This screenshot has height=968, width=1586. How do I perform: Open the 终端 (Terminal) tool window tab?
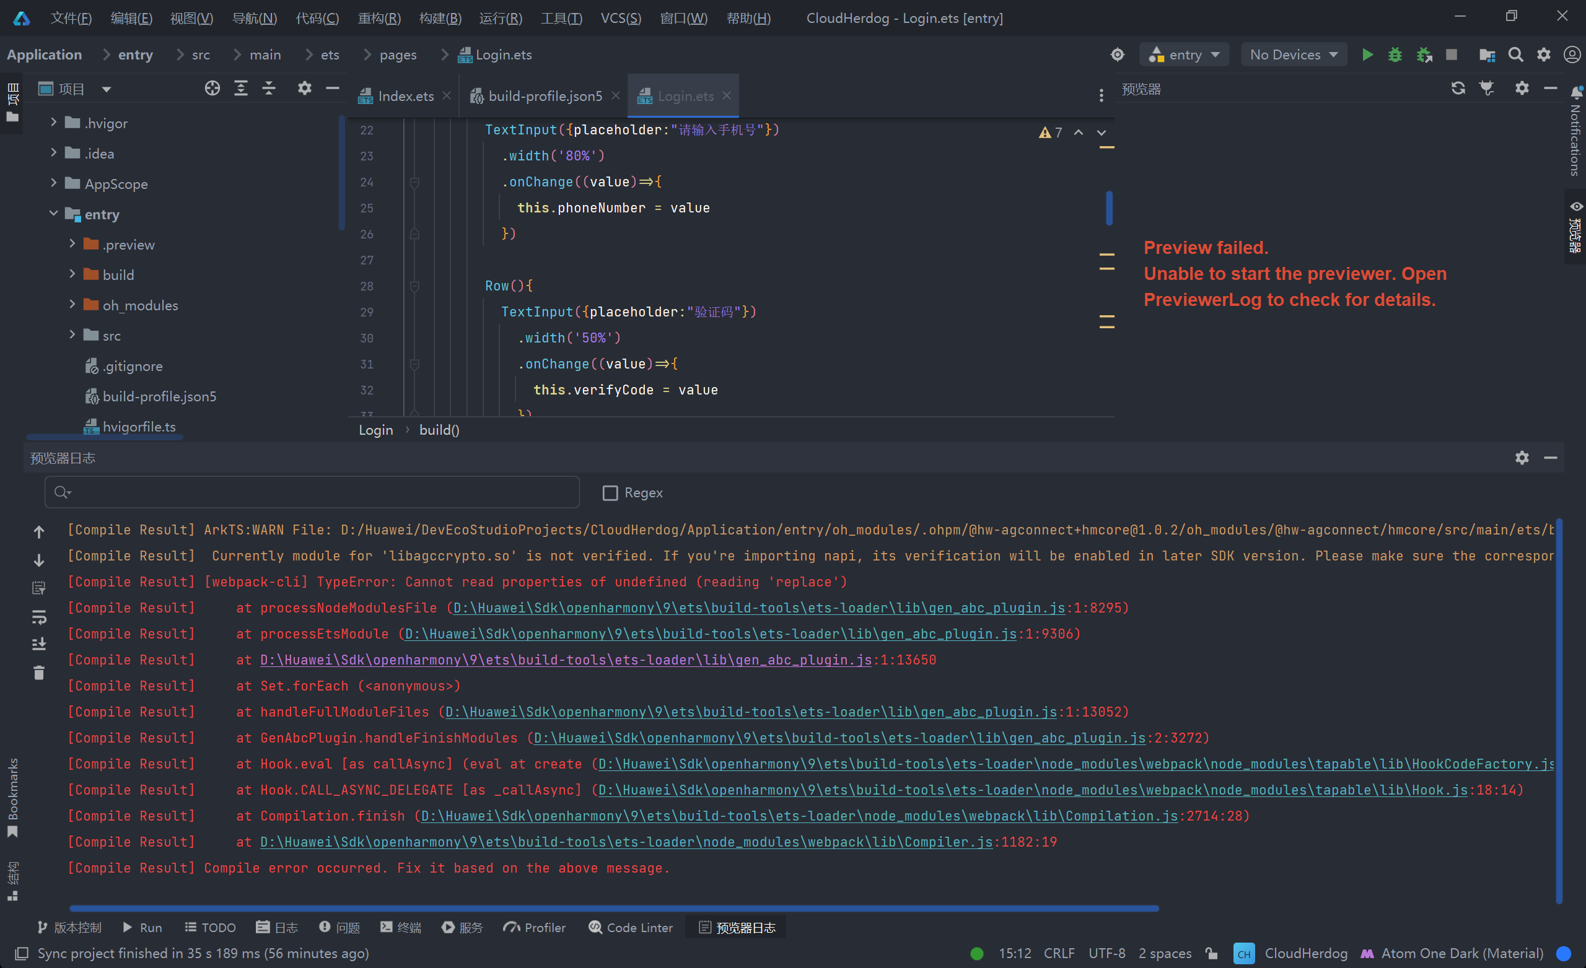click(400, 928)
